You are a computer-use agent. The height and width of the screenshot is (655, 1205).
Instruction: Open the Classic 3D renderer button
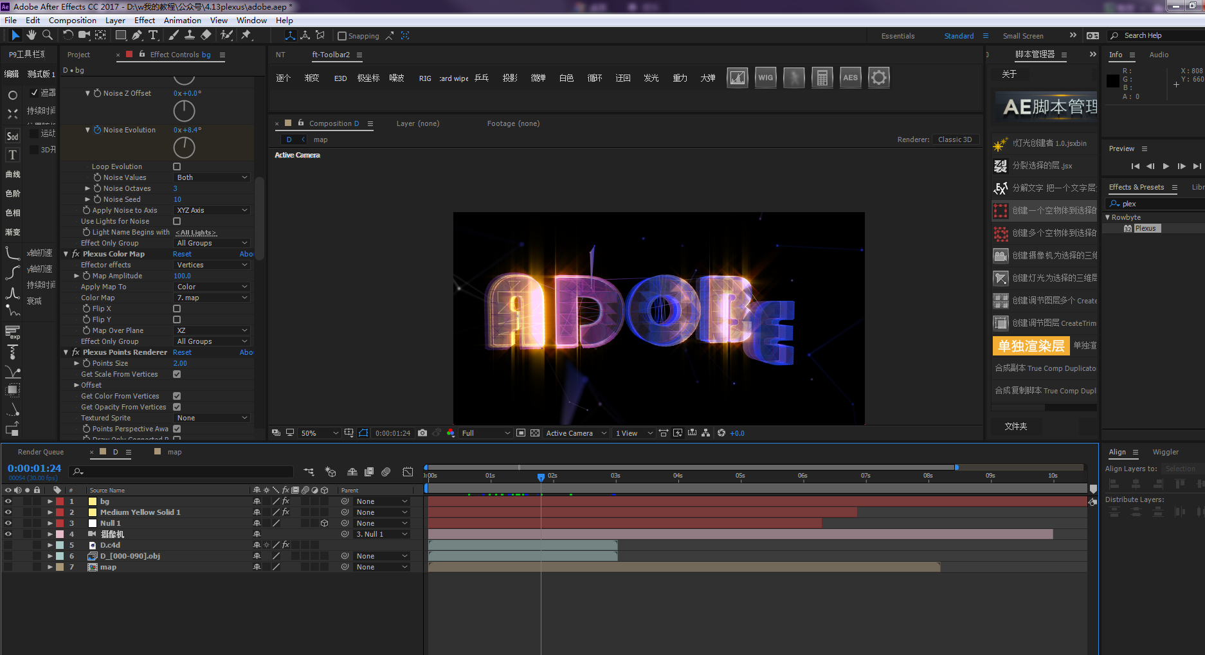pyautogui.click(x=955, y=139)
